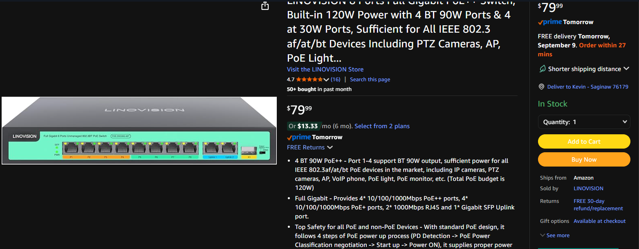Open the Quantity dropdown
639x249 pixels.
[x=584, y=122]
